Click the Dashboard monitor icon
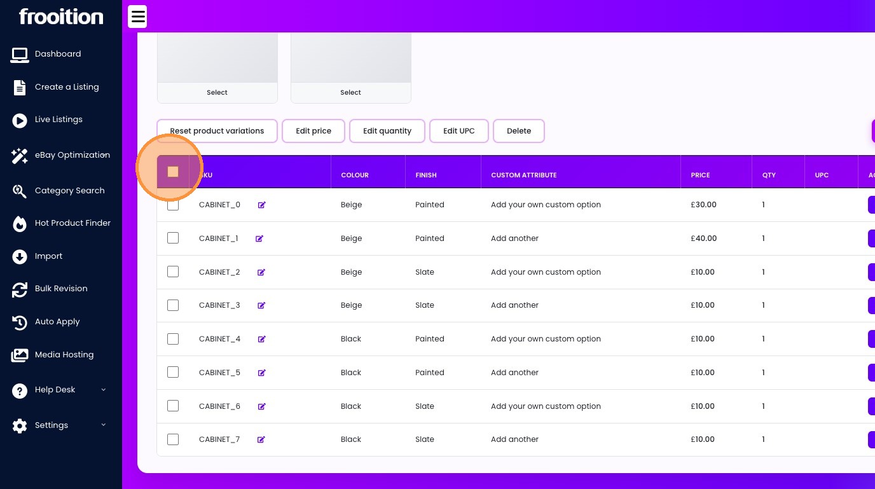 pos(20,55)
